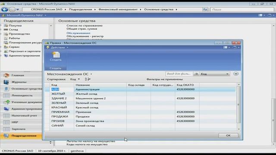Open the Сортировка Код dropdown
This screenshot has height=155, width=276.
click(x=75, y=79)
